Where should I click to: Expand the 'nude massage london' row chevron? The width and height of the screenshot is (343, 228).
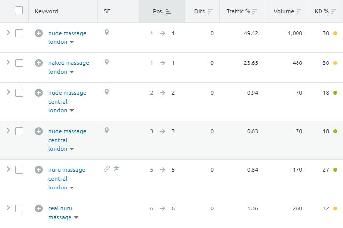[8, 33]
